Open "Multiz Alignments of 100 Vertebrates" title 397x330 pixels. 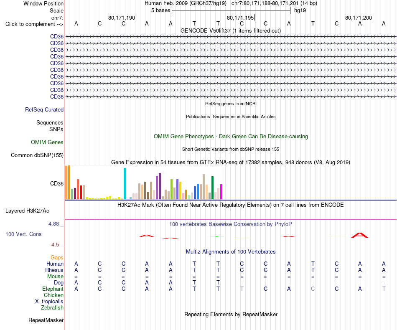coord(231,251)
